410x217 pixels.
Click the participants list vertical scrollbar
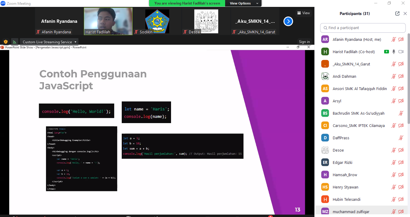point(408,78)
